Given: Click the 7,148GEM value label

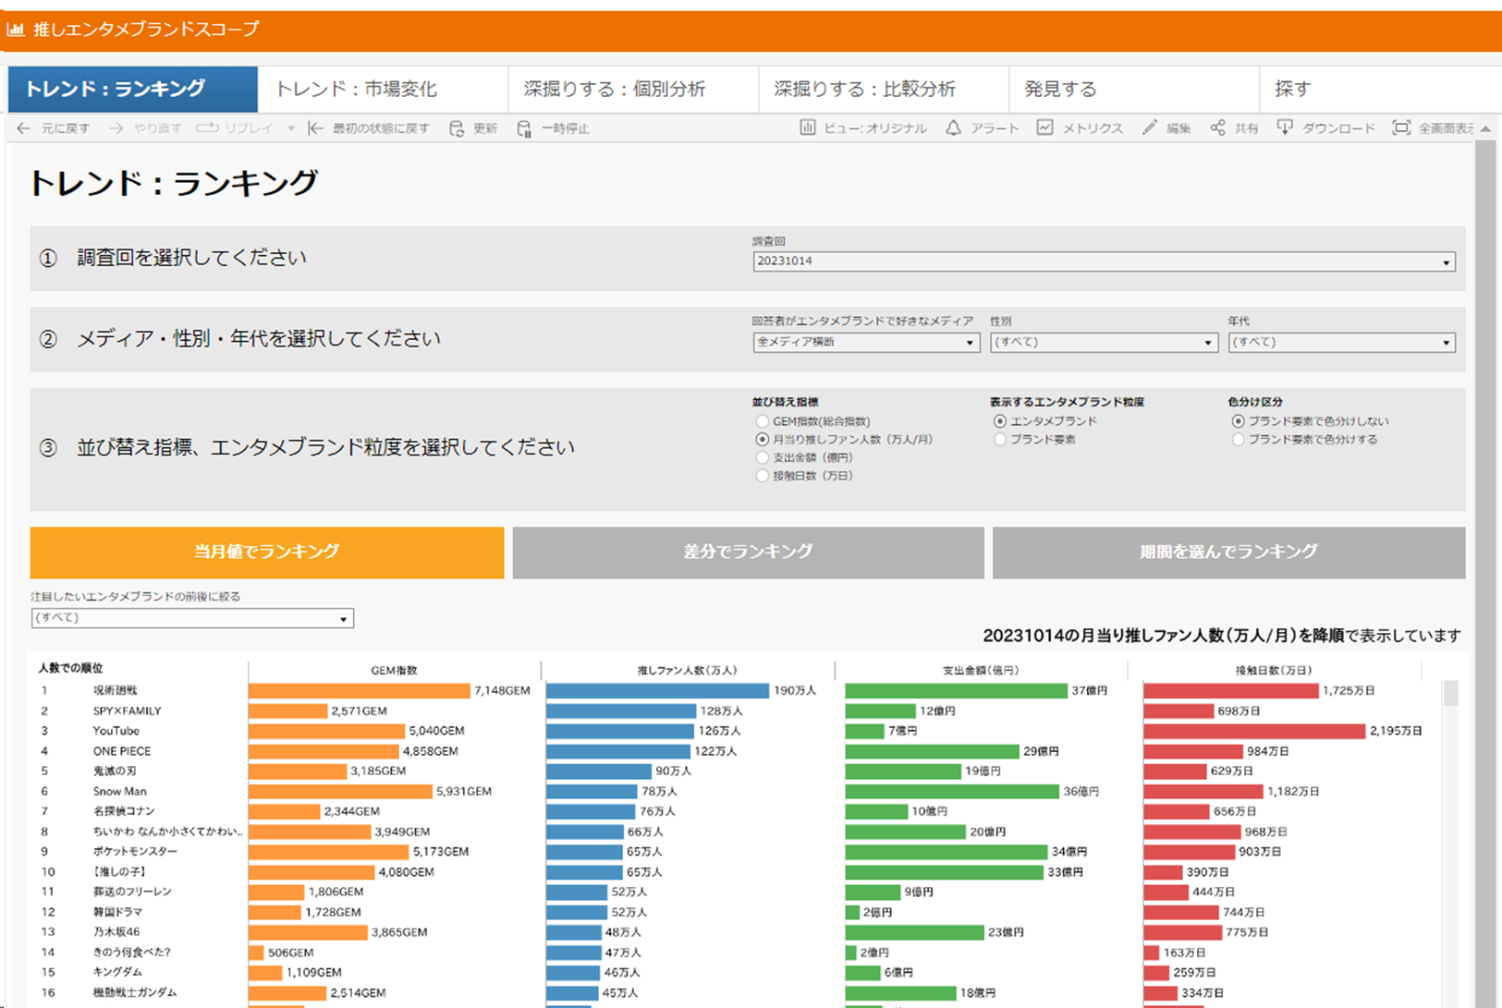Looking at the screenshot, I should (x=502, y=691).
